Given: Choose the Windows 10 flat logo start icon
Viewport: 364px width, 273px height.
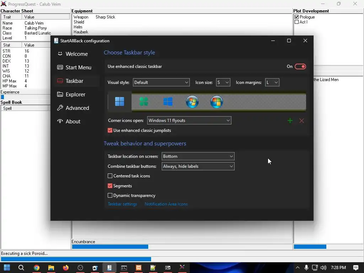Looking at the screenshot, I should (x=168, y=102).
